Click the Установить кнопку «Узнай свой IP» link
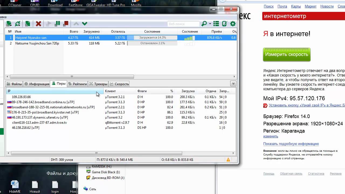The image size is (345, 194). (x=307, y=105)
